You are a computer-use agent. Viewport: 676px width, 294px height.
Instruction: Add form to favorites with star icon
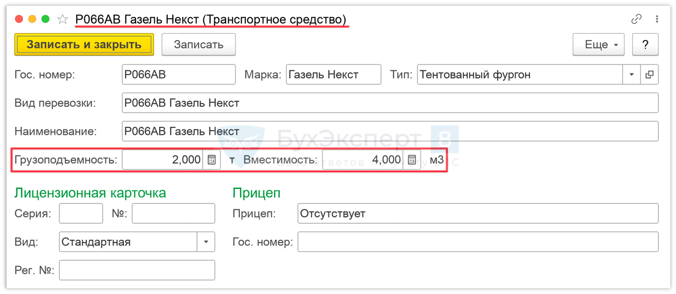click(63, 20)
